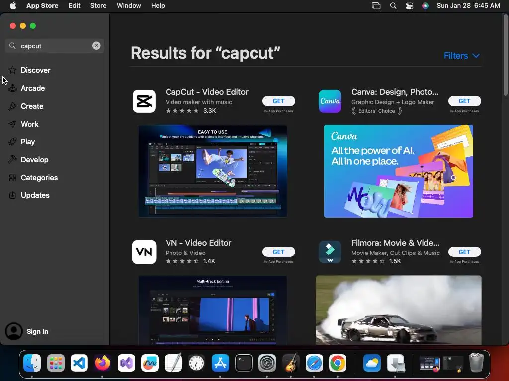Activate Siri from the menu bar
The height and width of the screenshot is (381, 509).
tap(425, 6)
